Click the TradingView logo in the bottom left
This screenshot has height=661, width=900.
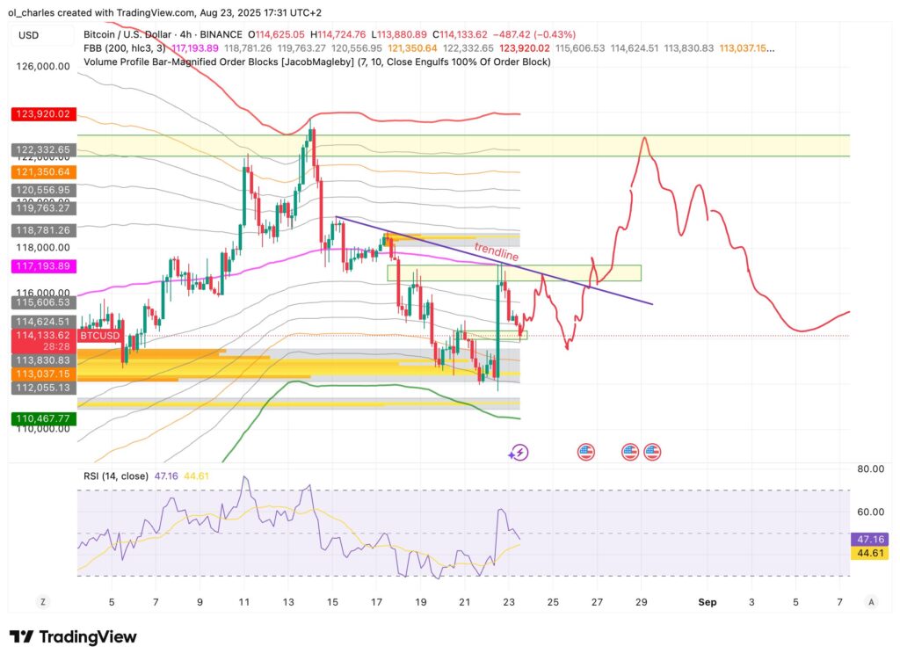coord(74,636)
